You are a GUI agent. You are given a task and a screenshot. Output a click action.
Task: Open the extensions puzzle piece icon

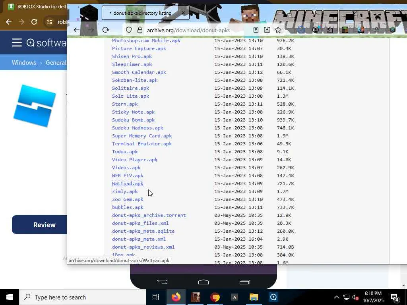330,30
